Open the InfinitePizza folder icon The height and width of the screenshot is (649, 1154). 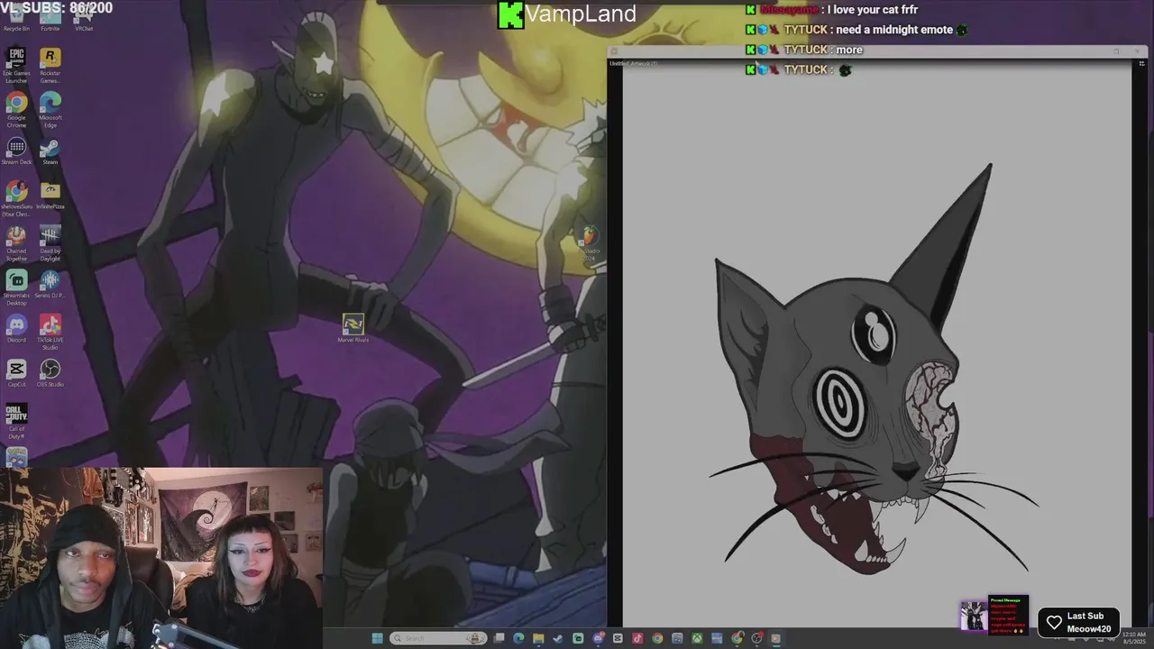[50, 195]
